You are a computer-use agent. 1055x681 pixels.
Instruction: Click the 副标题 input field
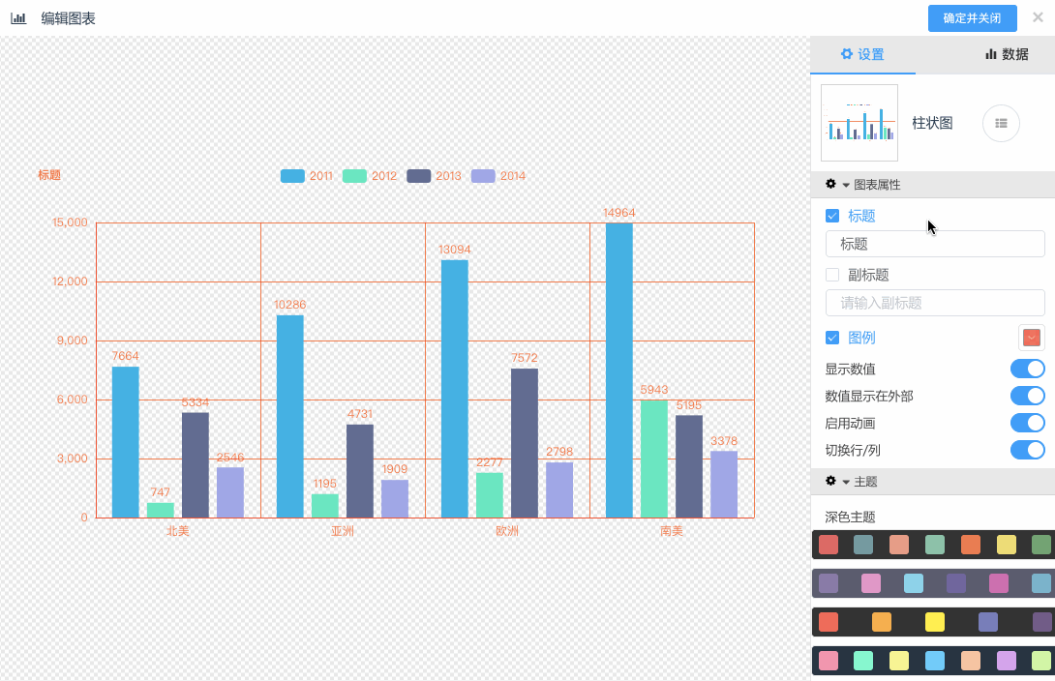coord(934,303)
